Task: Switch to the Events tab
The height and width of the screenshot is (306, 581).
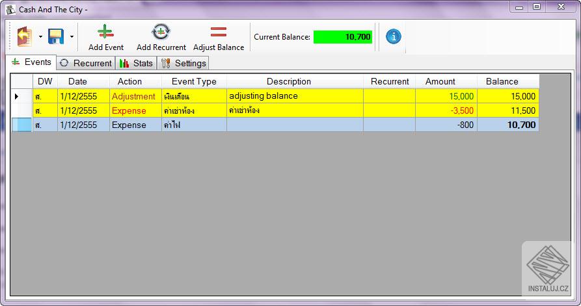Action: (31, 62)
